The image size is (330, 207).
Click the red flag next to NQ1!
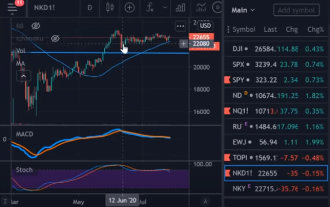click(x=227, y=111)
